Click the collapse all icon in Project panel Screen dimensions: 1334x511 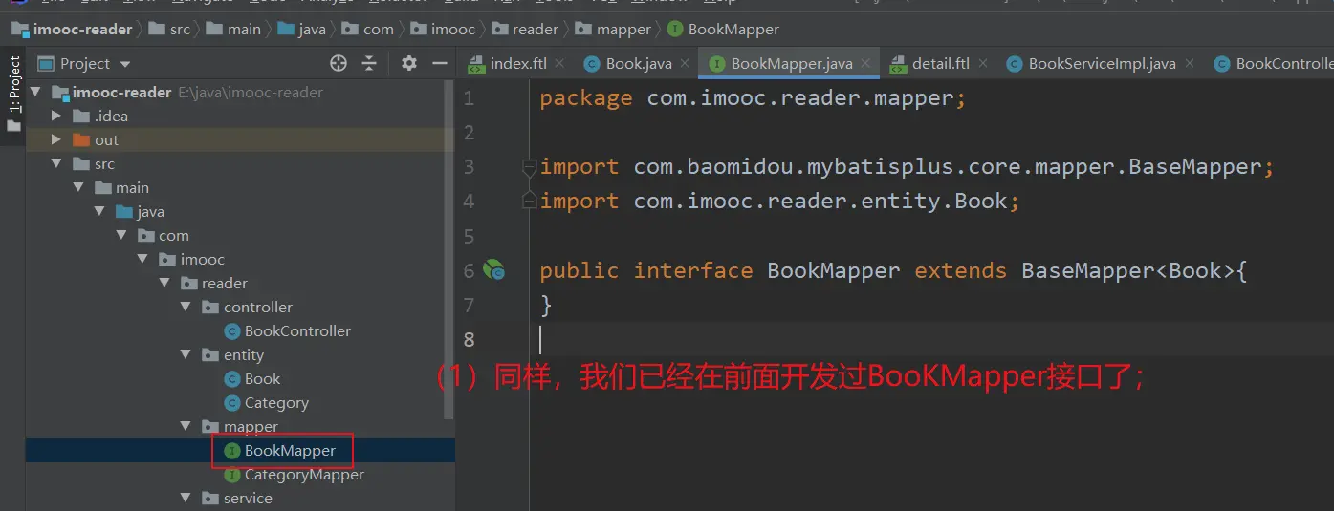369,64
